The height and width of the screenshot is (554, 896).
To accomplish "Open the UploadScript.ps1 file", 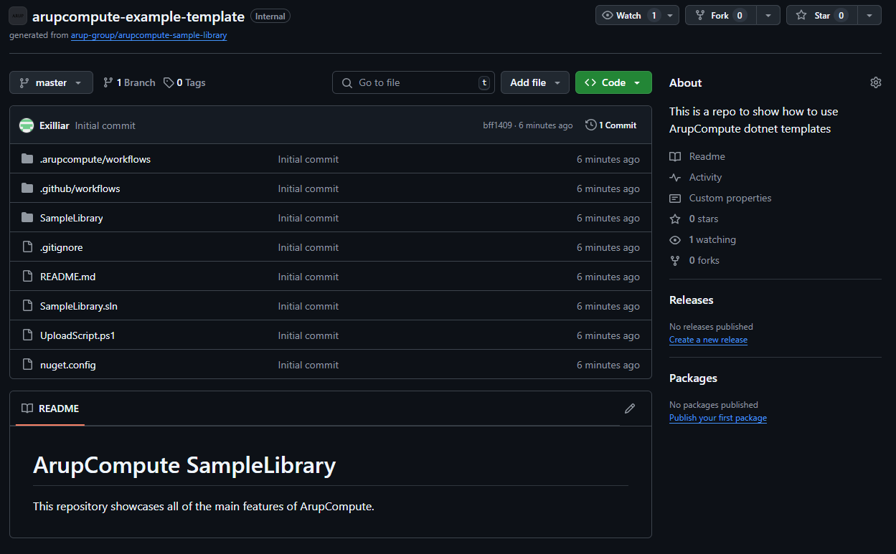I will click(77, 335).
